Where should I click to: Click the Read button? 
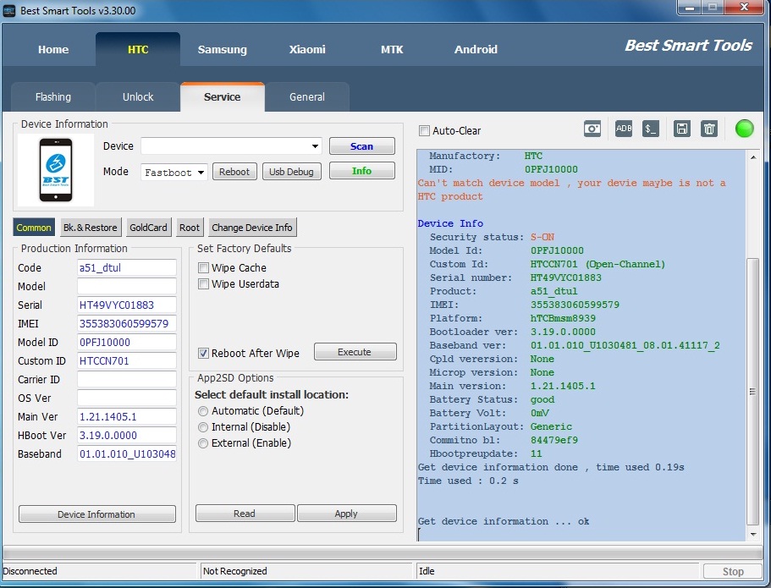click(x=245, y=514)
